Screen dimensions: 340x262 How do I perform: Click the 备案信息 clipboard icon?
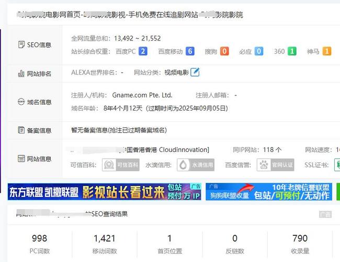(21, 130)
